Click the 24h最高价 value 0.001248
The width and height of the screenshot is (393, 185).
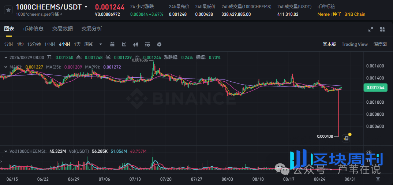178,14
